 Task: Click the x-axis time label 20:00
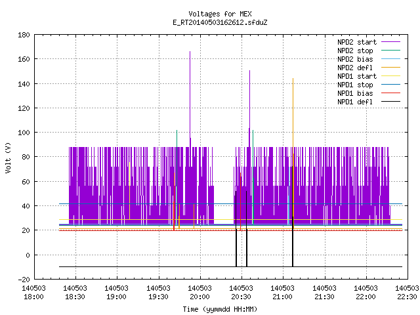(x=199, y=297)
